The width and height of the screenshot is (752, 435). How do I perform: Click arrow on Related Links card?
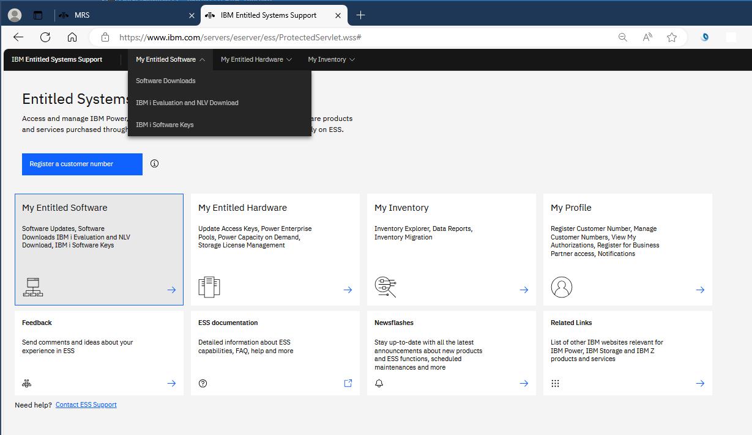(700, 384)
